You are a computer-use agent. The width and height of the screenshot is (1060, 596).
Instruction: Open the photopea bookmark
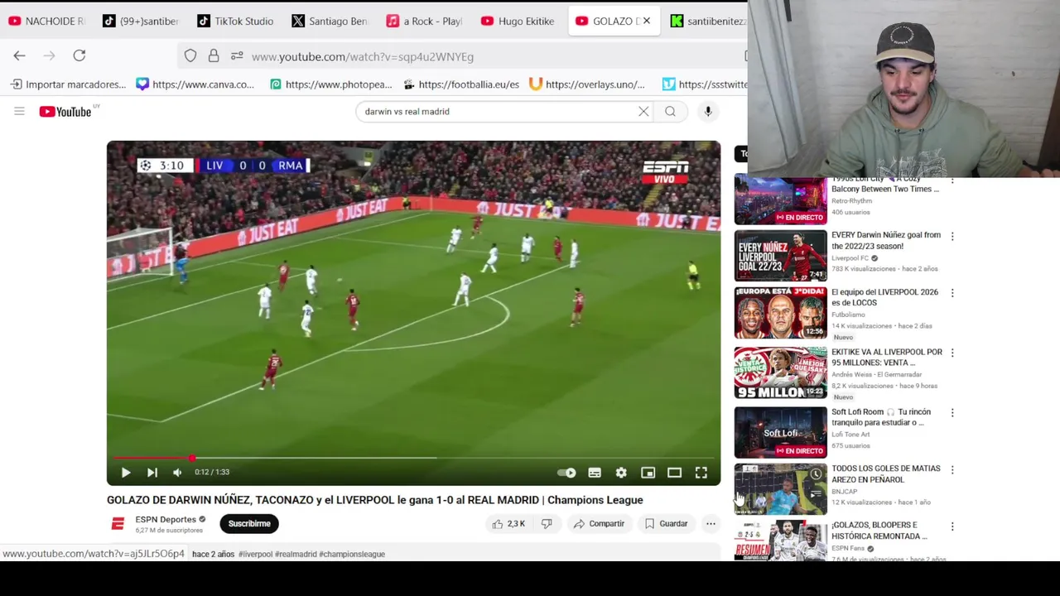(331, 84)
